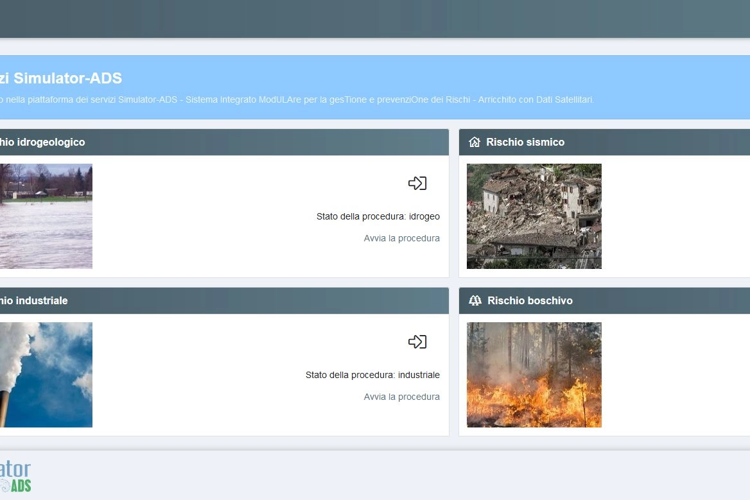Click the rischio idrogeologico card header
Screen dimensions: 750x500
[224, 142]
